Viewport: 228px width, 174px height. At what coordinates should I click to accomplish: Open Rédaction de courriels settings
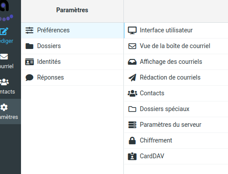[x=176, y=77]
